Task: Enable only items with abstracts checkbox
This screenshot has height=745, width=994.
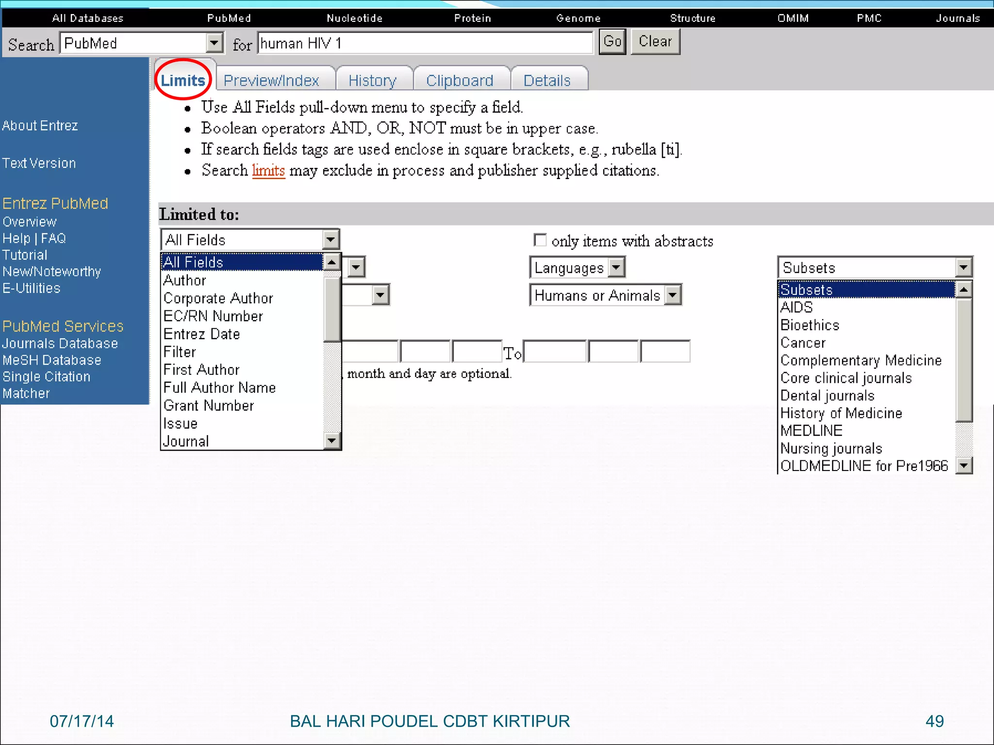Action: [x=540, y=240]
